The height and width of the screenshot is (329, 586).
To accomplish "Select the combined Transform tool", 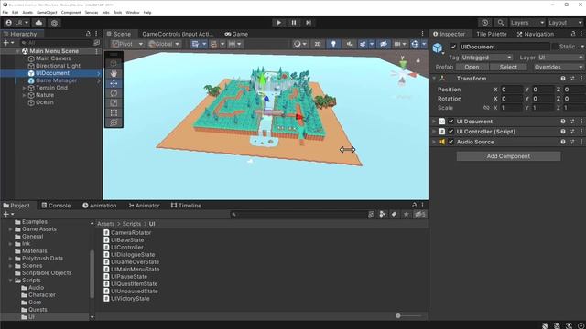I will coord(114,122).
